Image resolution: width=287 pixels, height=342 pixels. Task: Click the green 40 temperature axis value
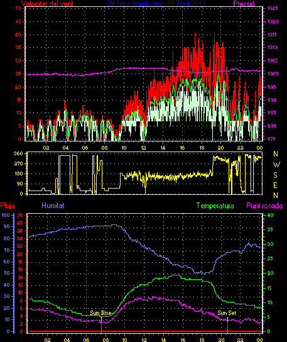click(x=270, y=215)
